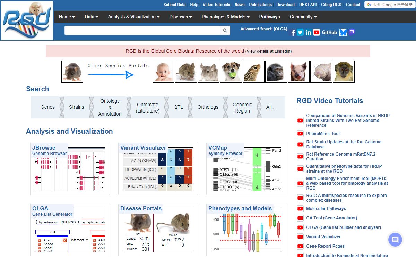
Task: Play icon beside Molecular Pathways tutorial
Action: [300, 209]
